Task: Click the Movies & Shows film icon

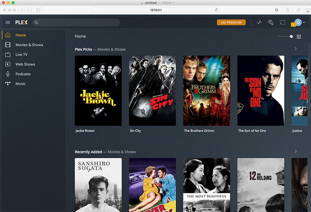Action: tap(8, 45)
